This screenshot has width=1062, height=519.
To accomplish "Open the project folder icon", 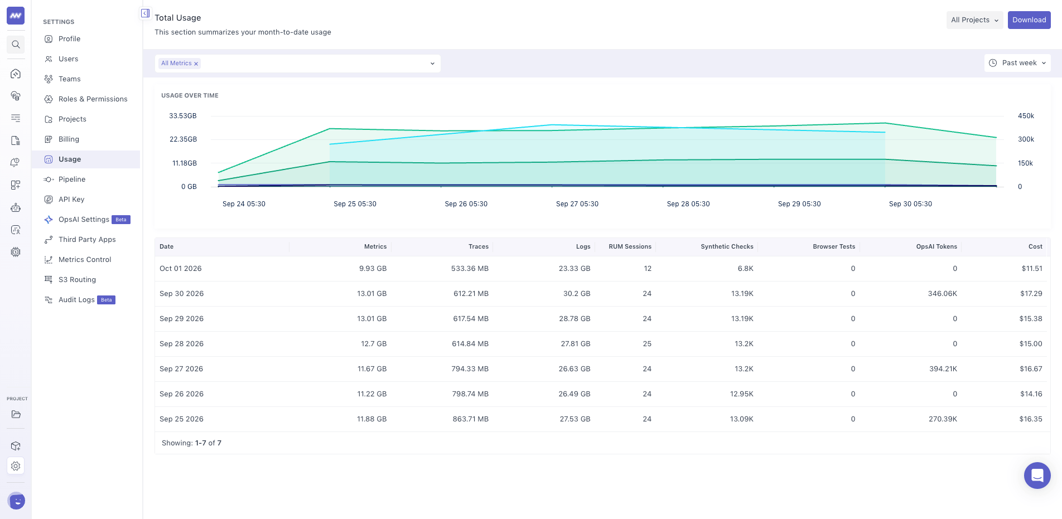I will point(16,414).
